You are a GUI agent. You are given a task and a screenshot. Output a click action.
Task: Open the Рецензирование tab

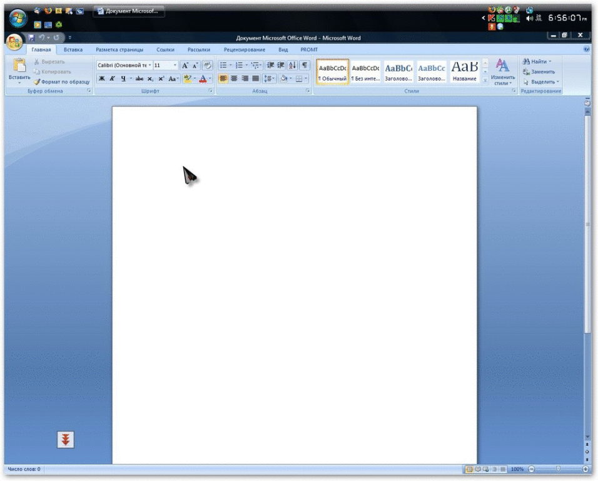[245, 49]
